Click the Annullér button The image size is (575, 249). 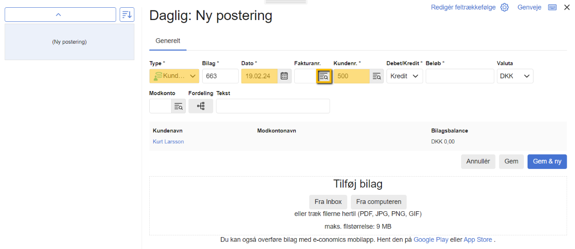tap(478, 162)
